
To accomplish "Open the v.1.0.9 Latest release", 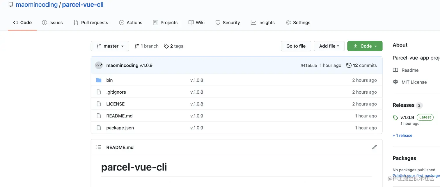I will [x=407, y=117].
